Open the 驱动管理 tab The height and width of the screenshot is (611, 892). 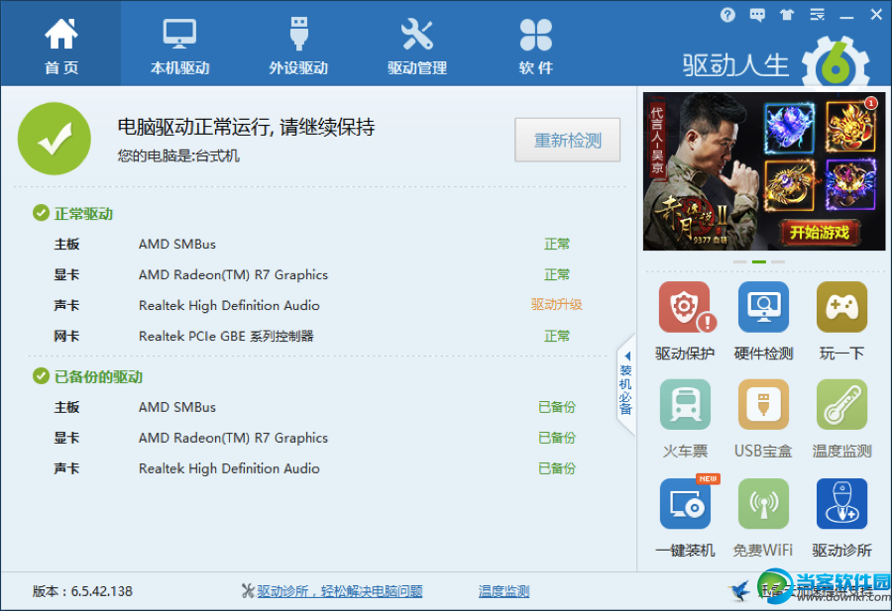[417, 47]
